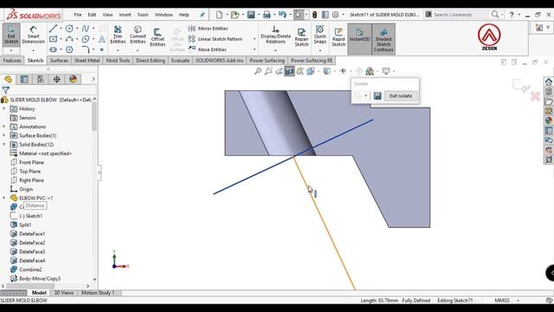Click Linear Sketch Pattern
The height and width of the screenshot is (312, 554).
(216, 39)
